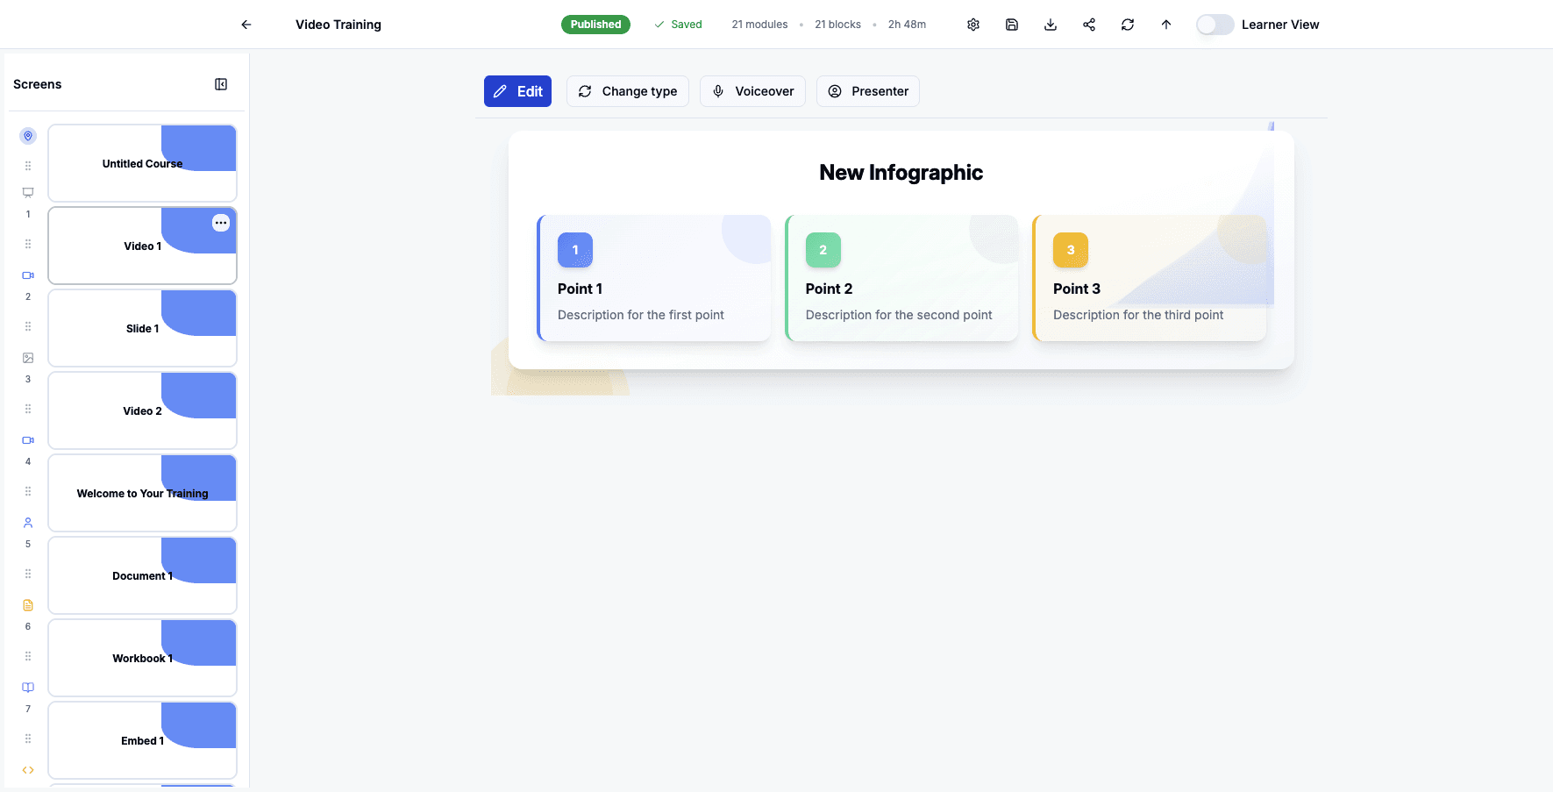Click the drag handle beside Embed 1

(x=28, y=738)
